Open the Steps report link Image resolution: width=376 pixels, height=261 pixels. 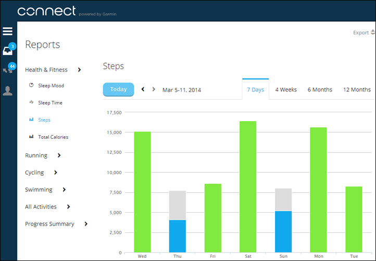[44, 120]
